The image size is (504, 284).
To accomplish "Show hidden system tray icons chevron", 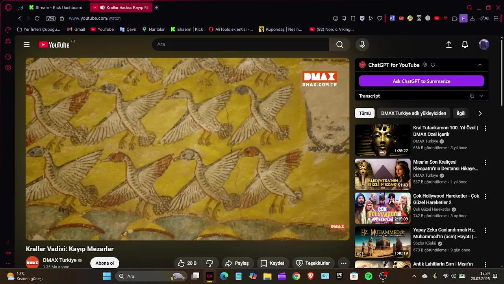I will tap(414, 276).
